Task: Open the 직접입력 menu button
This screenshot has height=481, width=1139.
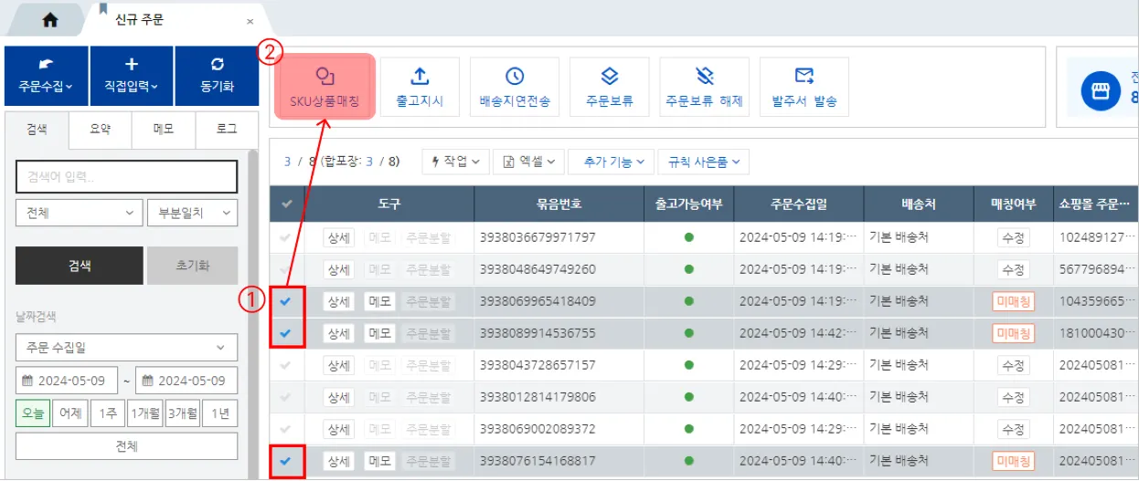Action: (x=131, y=77)
